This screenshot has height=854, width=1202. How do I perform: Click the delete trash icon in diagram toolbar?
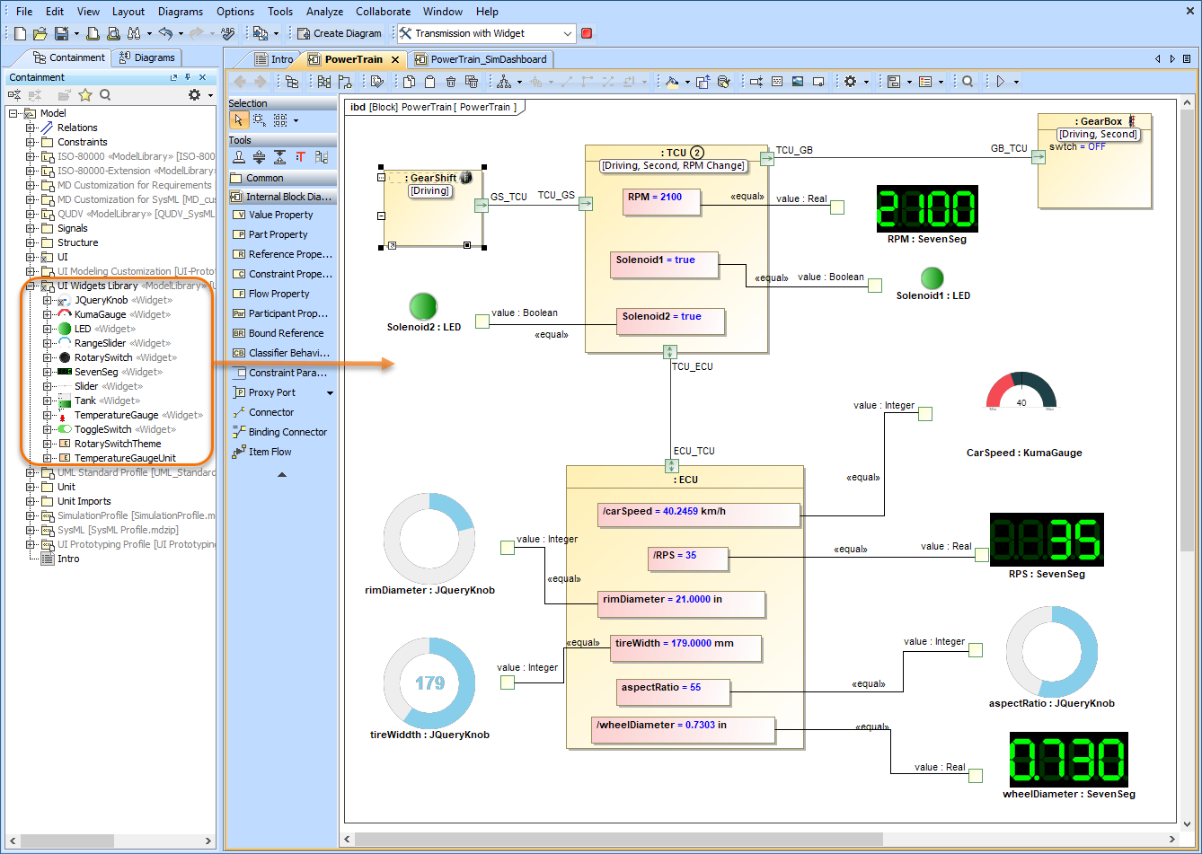[x=450, y=82]
